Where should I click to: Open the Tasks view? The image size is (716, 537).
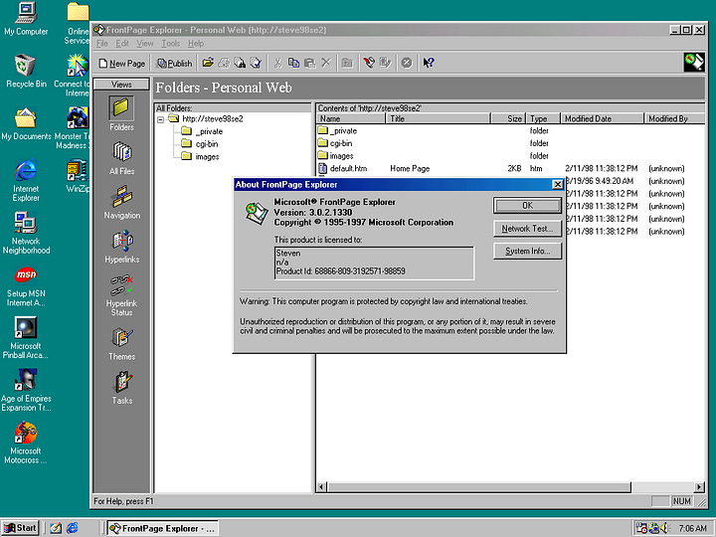point(121,388)
